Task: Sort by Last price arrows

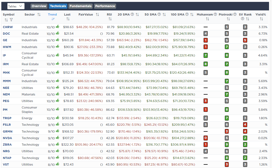Action: point(68,19)
